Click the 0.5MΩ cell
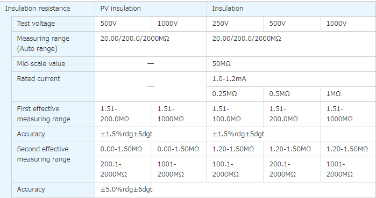 pyautogui.click(x=292, y=94)
